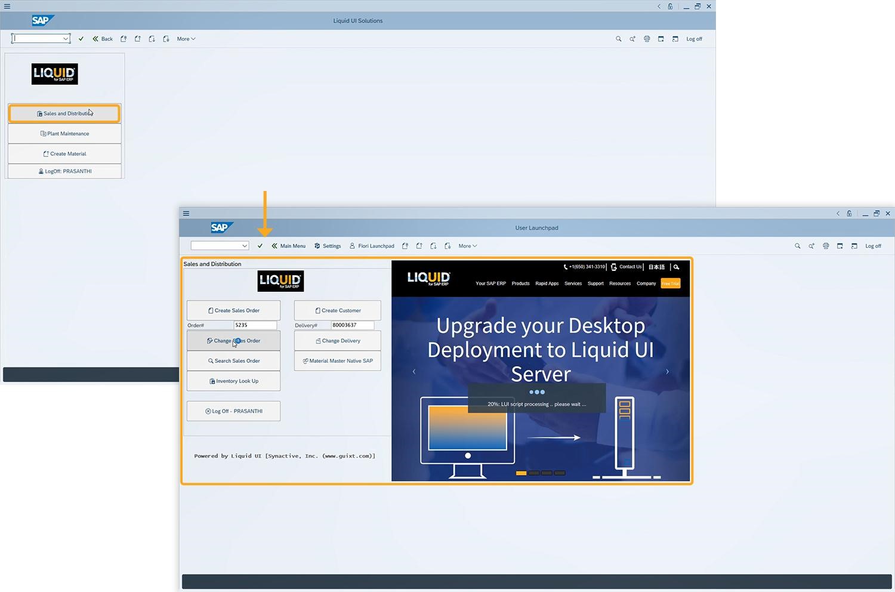The image size is (895, 592).
Task: Open Support menu on Liquid website
Action: [x=595, y=283]
